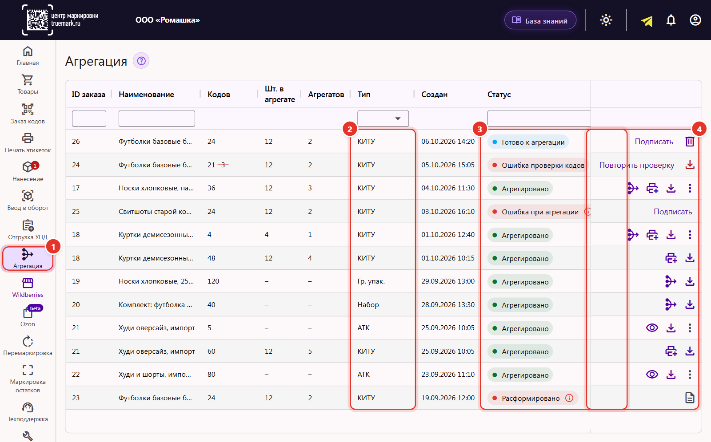
Task: Delete order 26 with the trash icon
Action: coord(690,142)
